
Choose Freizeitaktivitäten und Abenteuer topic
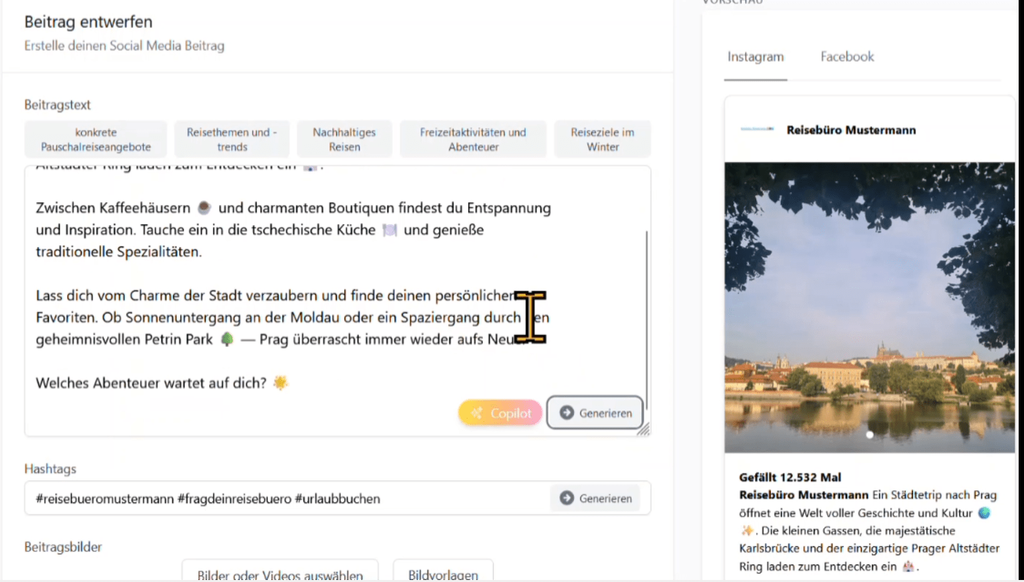pos(473,139)
